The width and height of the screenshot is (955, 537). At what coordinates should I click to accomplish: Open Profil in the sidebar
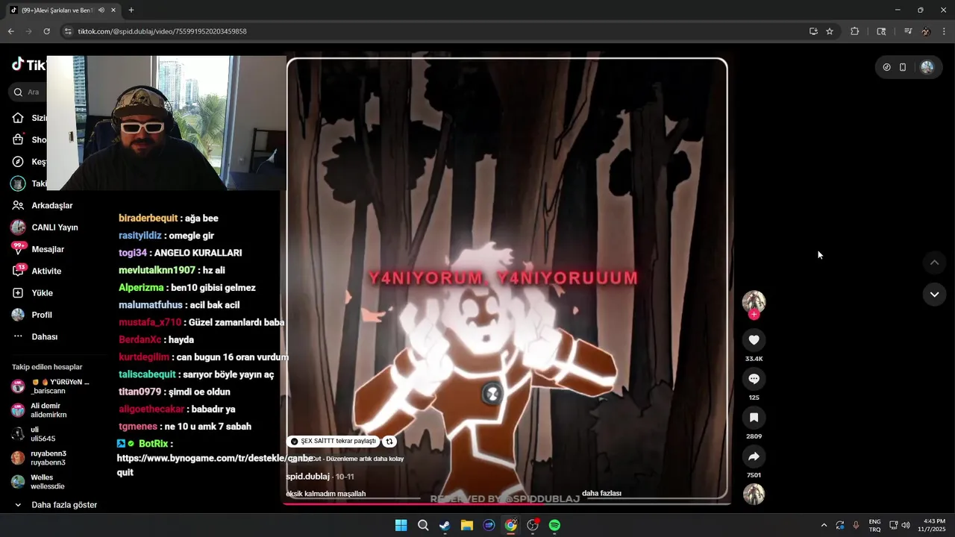tap(32, 315)
